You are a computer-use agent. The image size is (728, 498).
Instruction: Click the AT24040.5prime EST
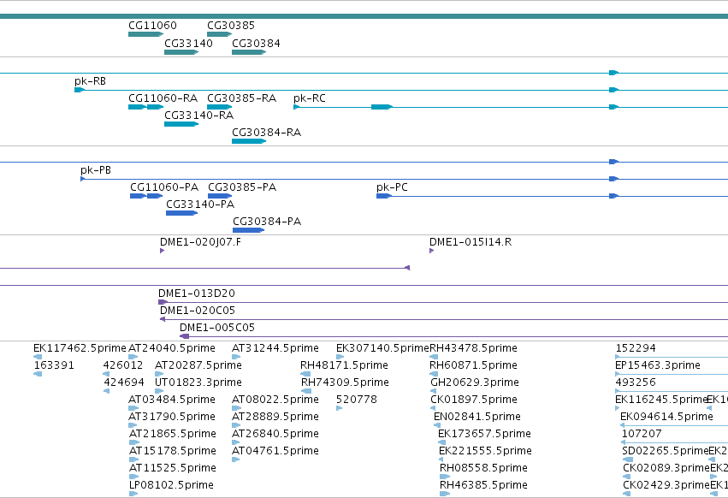coord(133,357)
